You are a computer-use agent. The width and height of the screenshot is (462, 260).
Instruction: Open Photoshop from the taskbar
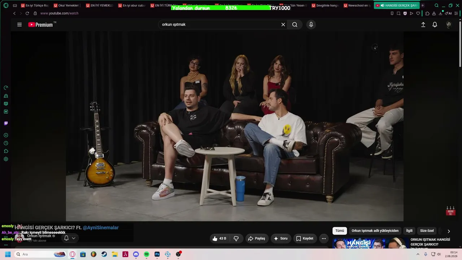point(157,254)
